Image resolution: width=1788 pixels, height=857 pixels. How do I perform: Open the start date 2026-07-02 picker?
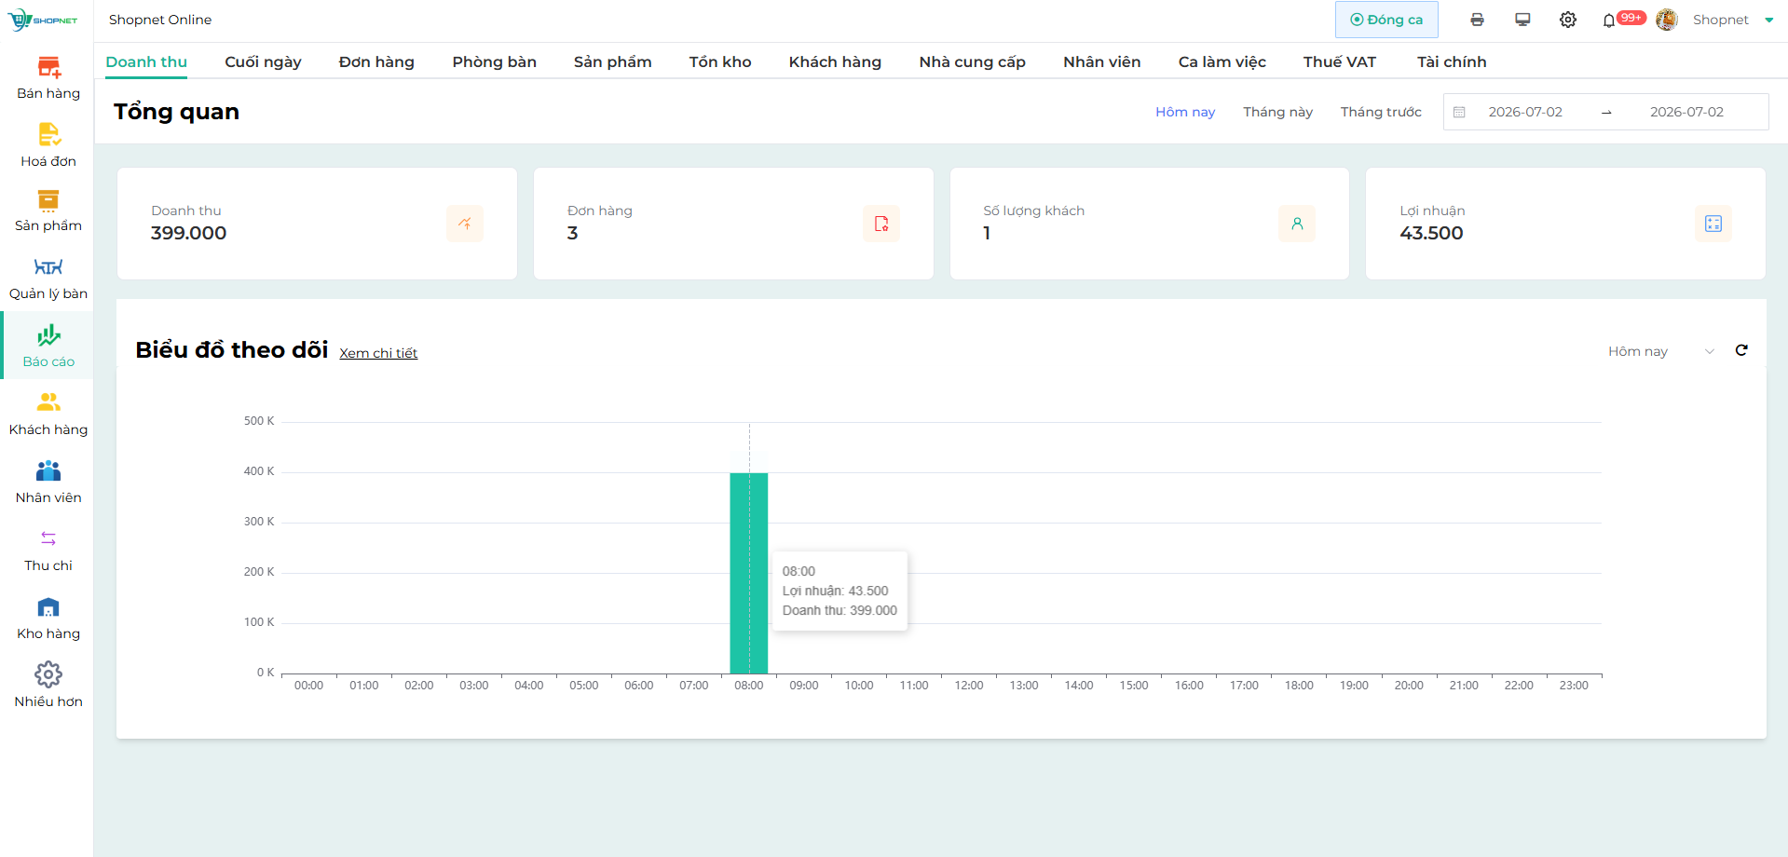[x=1525, y=112]
